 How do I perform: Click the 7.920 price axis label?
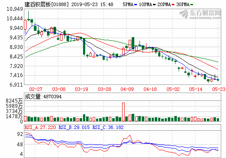16,66
